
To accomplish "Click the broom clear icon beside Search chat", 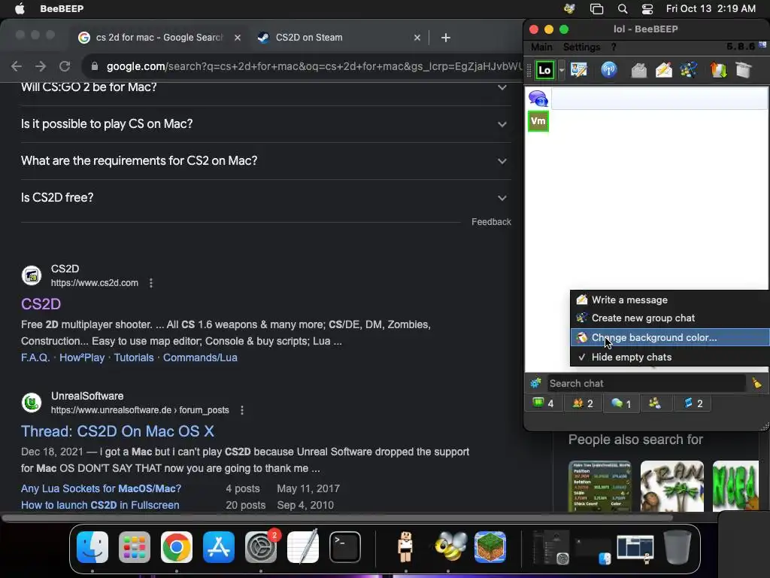I will 756,383.
